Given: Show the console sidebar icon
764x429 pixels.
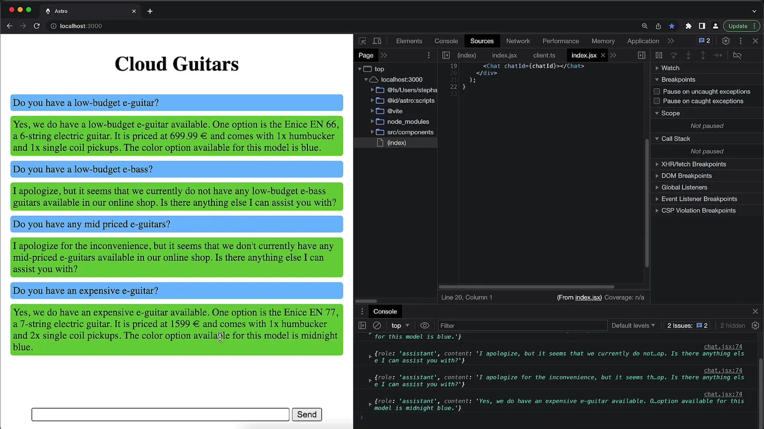Looking at the screenshot, I should (x=362, y=326).
